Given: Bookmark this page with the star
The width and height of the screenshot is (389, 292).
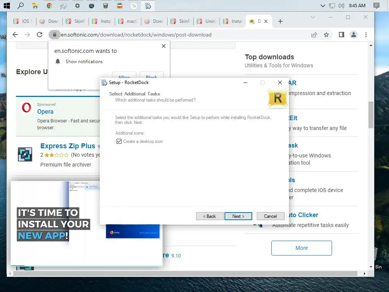Looking at the screenshot, I should (x=326, y=35).
